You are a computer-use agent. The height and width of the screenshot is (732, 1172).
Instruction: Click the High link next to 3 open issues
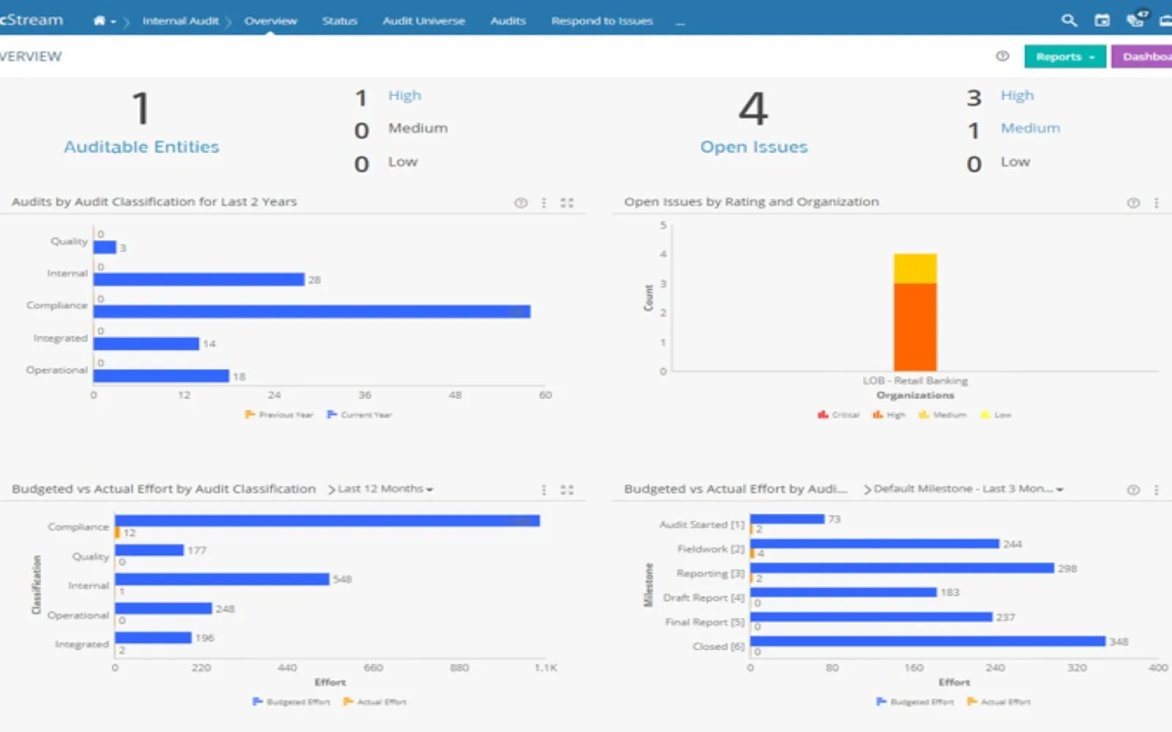point(1017,96)
